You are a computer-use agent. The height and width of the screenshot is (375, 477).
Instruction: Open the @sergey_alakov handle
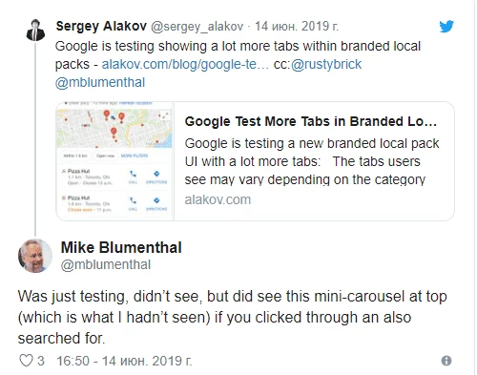[197, 27]
